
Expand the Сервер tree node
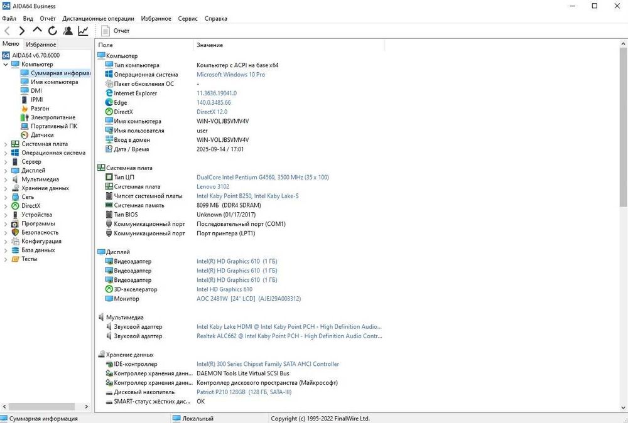(6, 162)
